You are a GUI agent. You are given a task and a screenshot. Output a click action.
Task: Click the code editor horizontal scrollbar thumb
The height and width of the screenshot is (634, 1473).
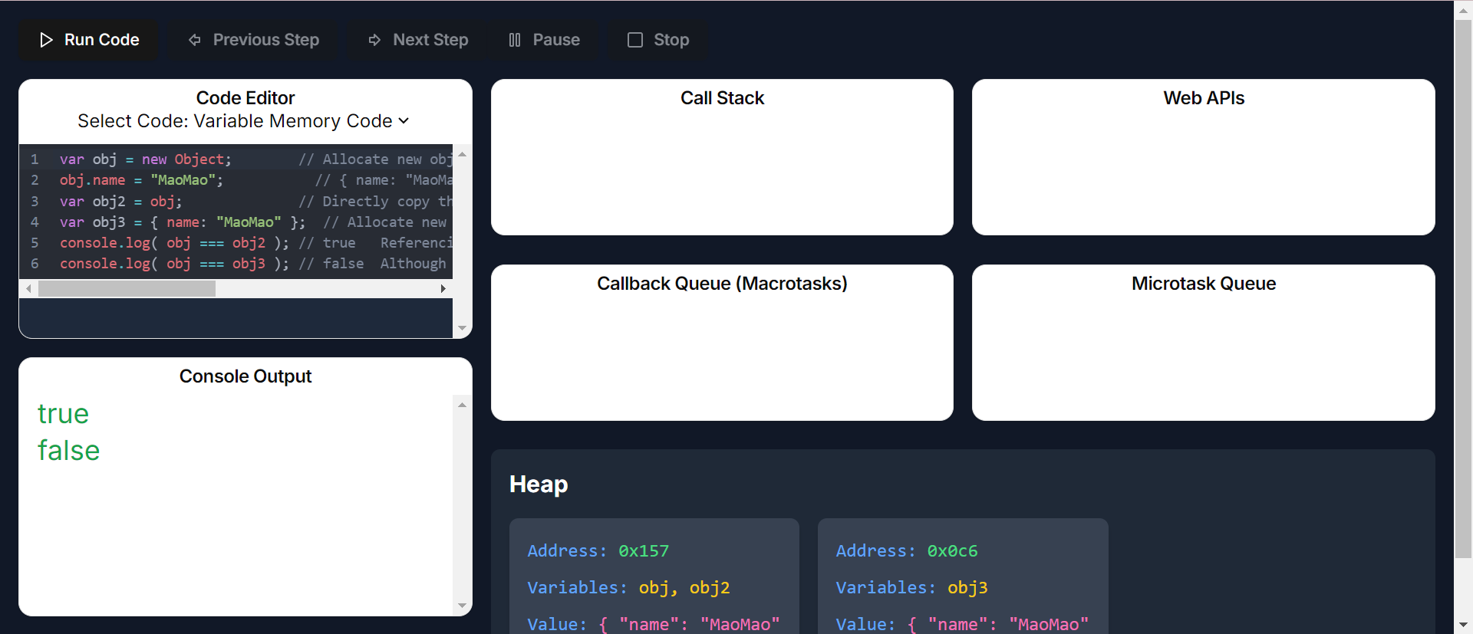127,289
